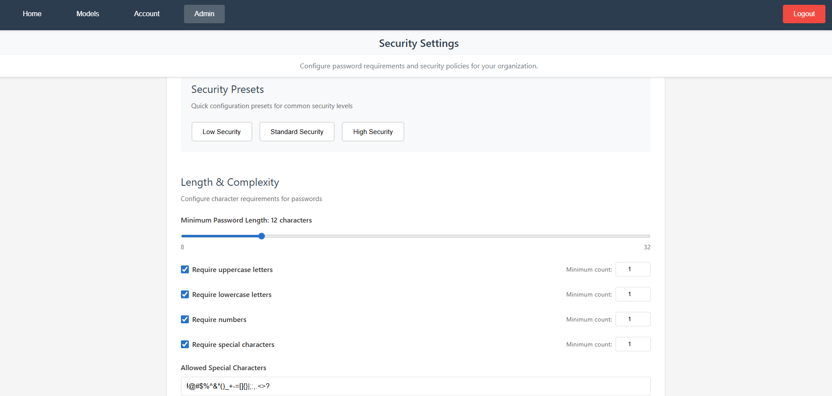This screenshot has width=832, height=396.
Task: Go to the Account page
Action: point(146,14)
